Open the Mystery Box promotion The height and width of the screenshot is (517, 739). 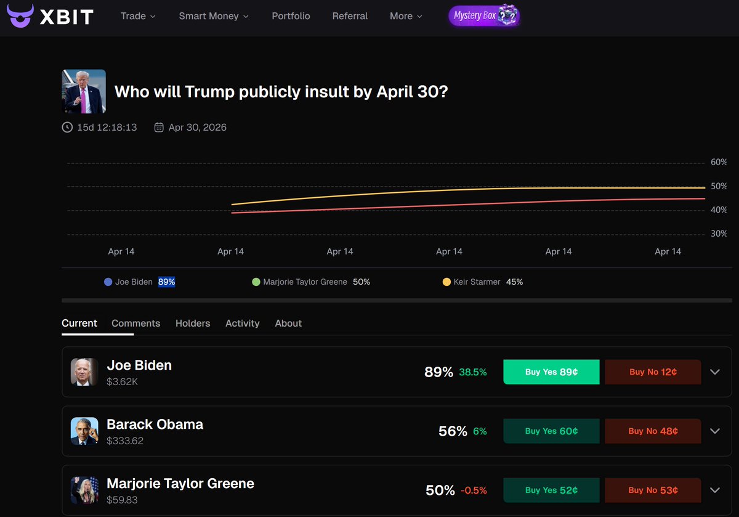[484, 16]
